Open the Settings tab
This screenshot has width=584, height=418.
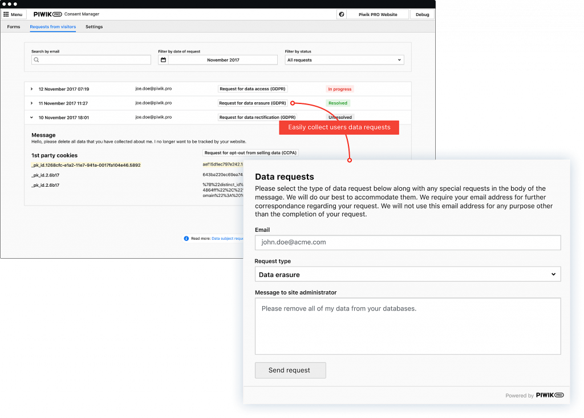(94, 26)
